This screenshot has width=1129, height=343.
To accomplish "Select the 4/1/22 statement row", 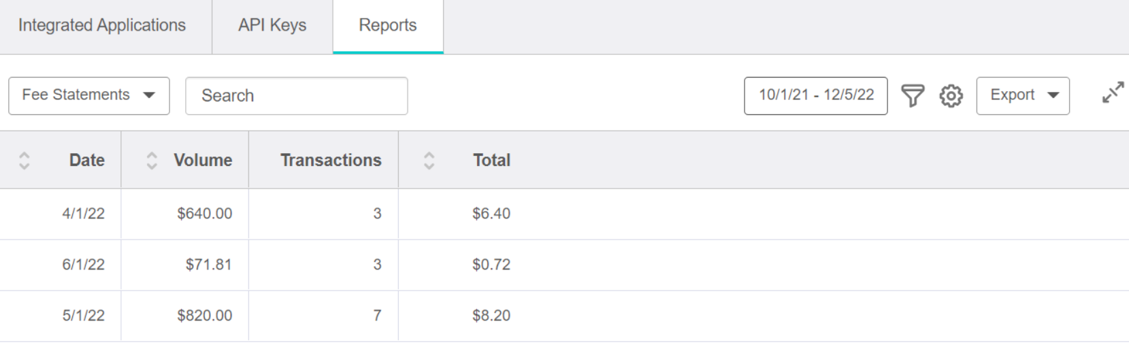I will tap(564, 214).
